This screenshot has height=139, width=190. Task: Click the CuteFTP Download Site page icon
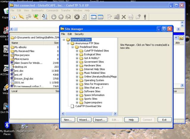pos(72,106)
